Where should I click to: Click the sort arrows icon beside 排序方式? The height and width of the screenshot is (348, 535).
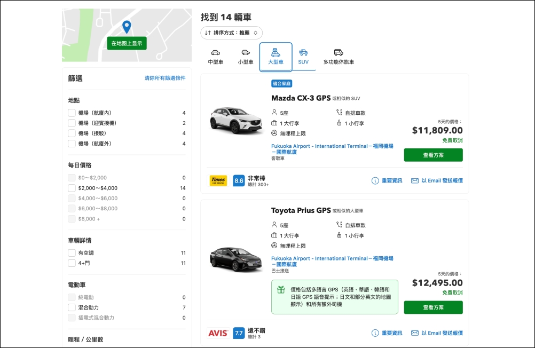[208, 33]
